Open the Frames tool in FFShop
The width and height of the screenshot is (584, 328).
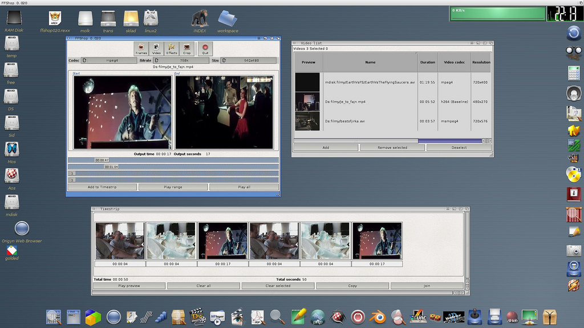click(x=141, y=48)
